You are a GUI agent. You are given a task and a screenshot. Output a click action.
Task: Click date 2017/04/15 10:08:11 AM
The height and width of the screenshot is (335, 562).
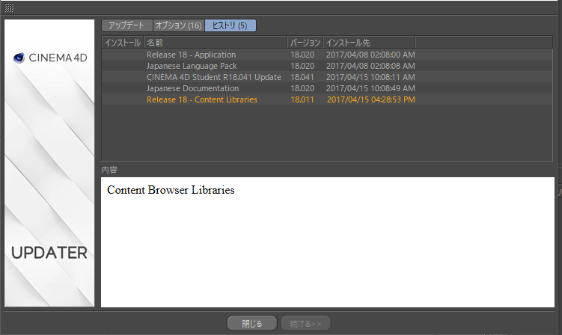point(370,77)
